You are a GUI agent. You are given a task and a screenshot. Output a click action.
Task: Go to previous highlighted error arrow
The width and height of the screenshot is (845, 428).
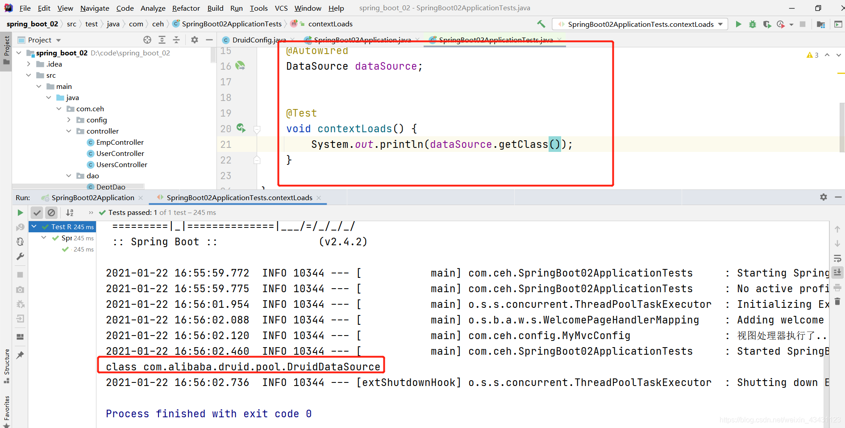click(827, 55)
